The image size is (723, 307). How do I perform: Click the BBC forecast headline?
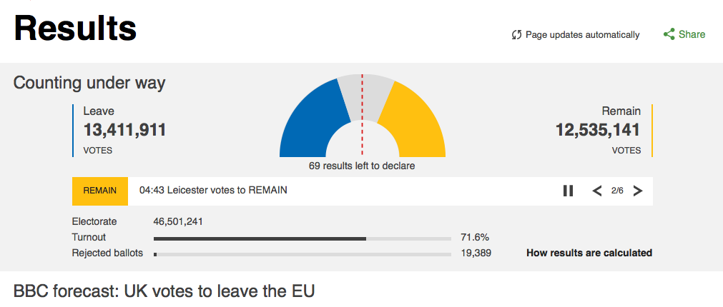(164, 291)
